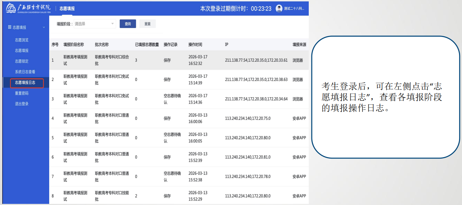Open 志愿浏览 in the sidebar
Viewport: 462px width, 205px height.
pyautogui.click(x=22, y=40)
